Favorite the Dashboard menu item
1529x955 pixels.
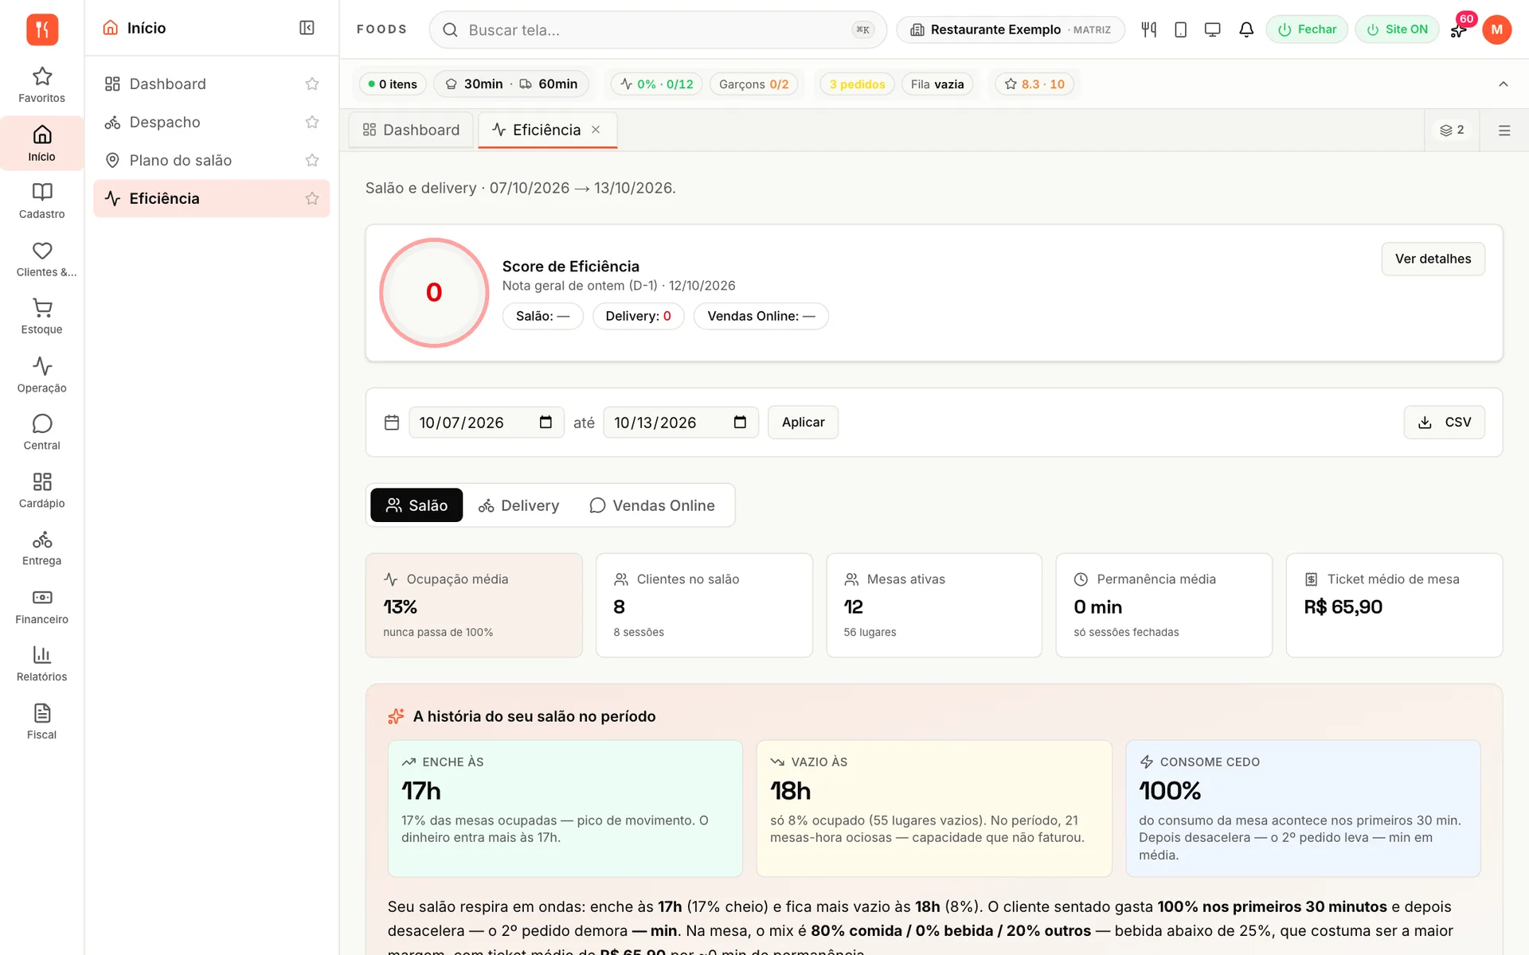[312, 84]
